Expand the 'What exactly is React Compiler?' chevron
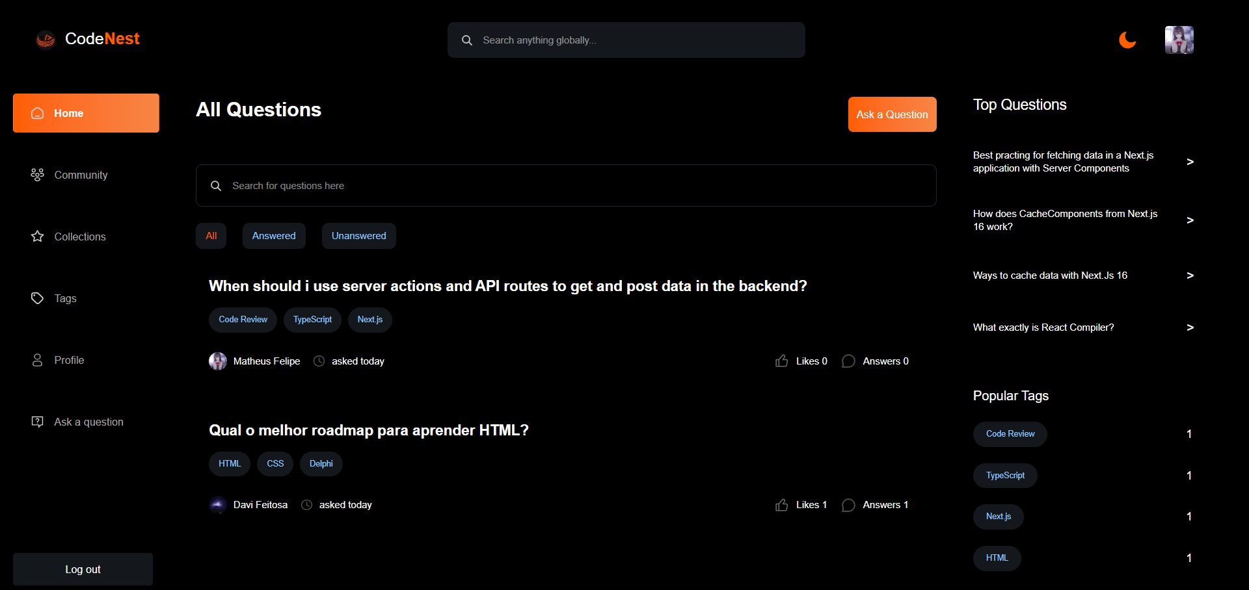Image resolution: width=1249 pixels, height=590 pixels. 1190,327
